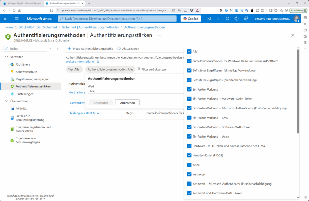Go to the Home breadcrumb
Viewport: 309px width, 201px height.
pos(9,27)
